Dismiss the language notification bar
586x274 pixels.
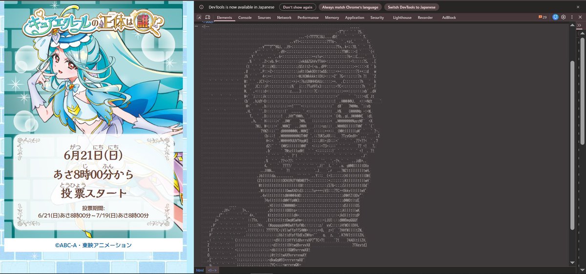577,7
